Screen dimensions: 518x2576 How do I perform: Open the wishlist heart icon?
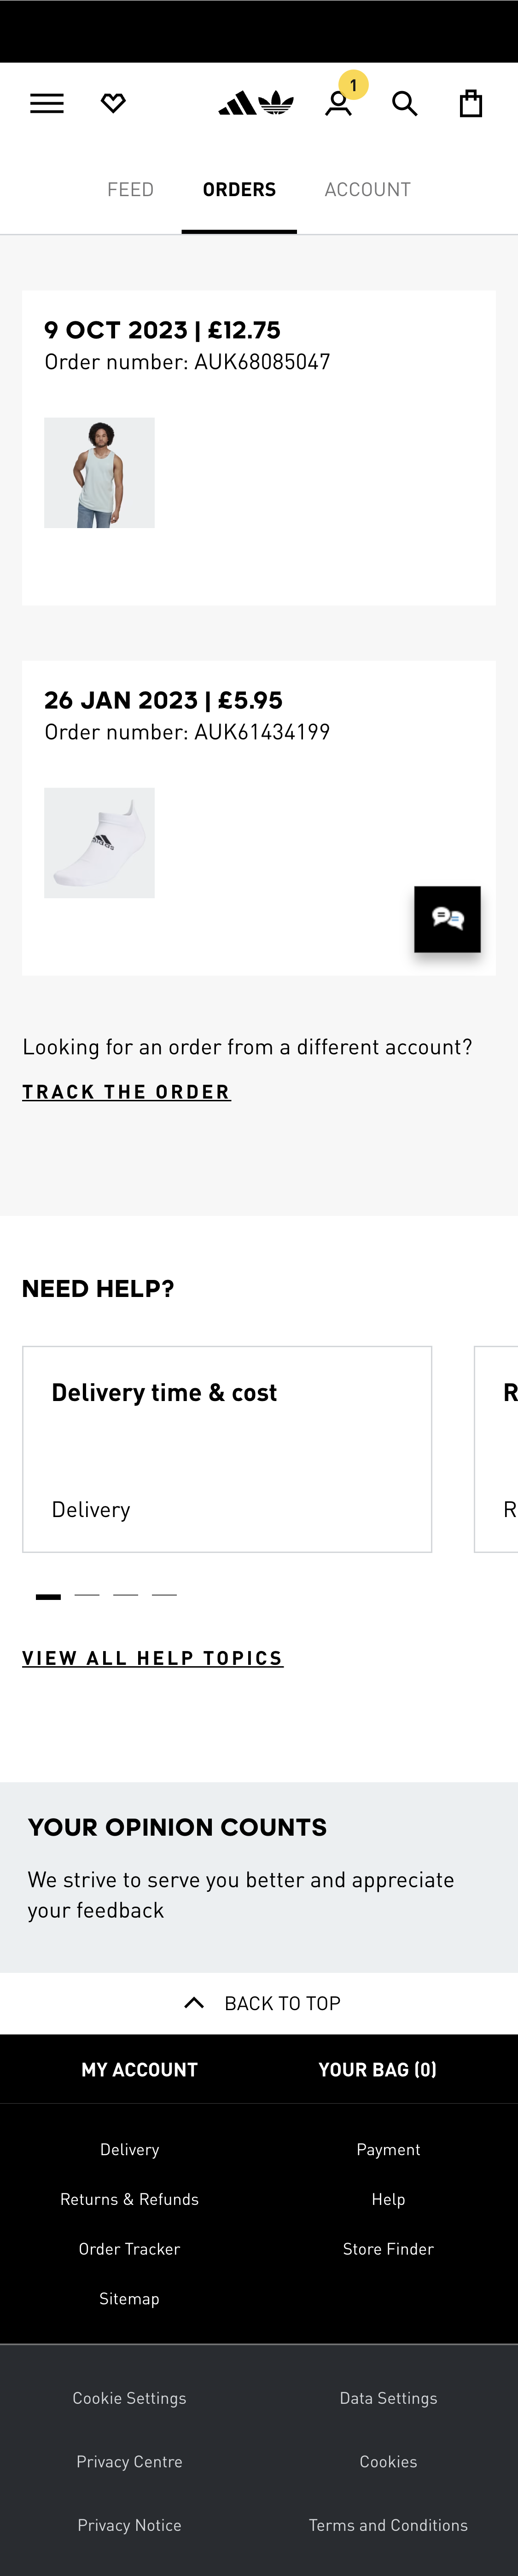(x=113, y=104)
